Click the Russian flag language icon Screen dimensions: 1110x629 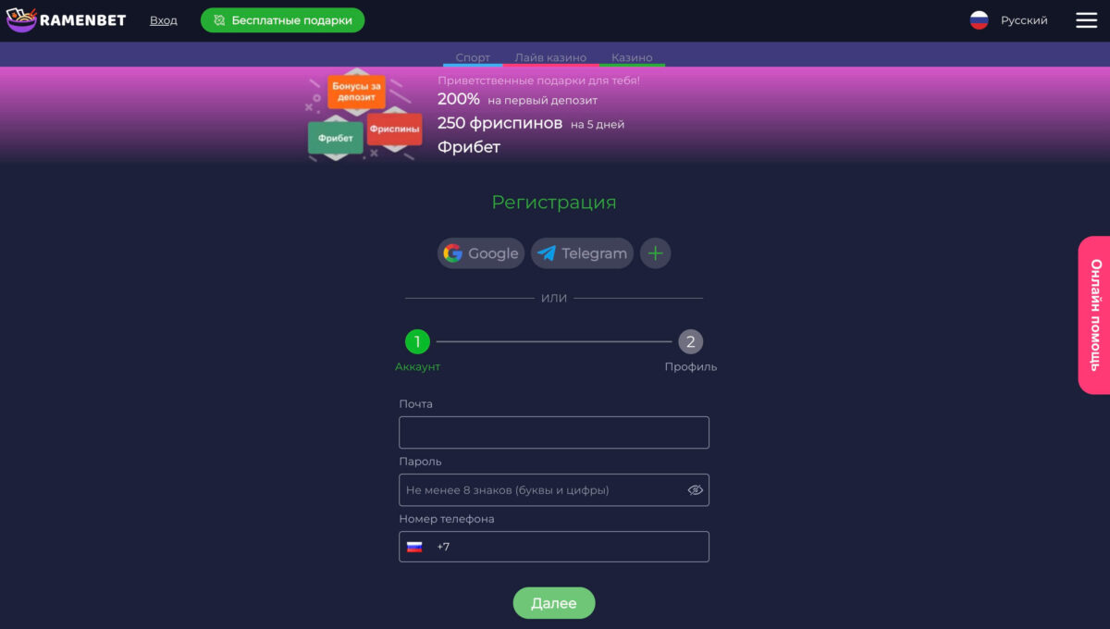tap(980, 20)
